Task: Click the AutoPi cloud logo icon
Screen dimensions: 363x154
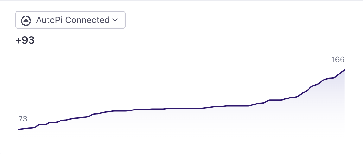Action: click(x=26, y=20)
